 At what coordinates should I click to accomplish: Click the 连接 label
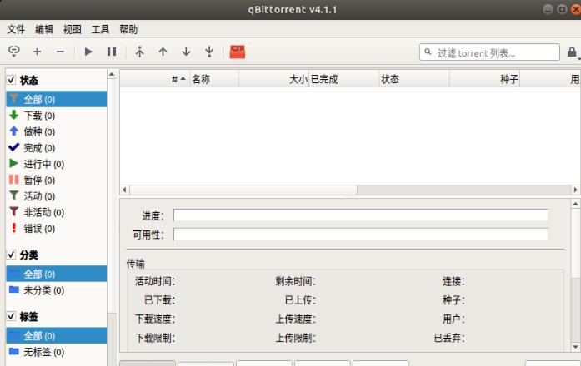tap(453, 281)
